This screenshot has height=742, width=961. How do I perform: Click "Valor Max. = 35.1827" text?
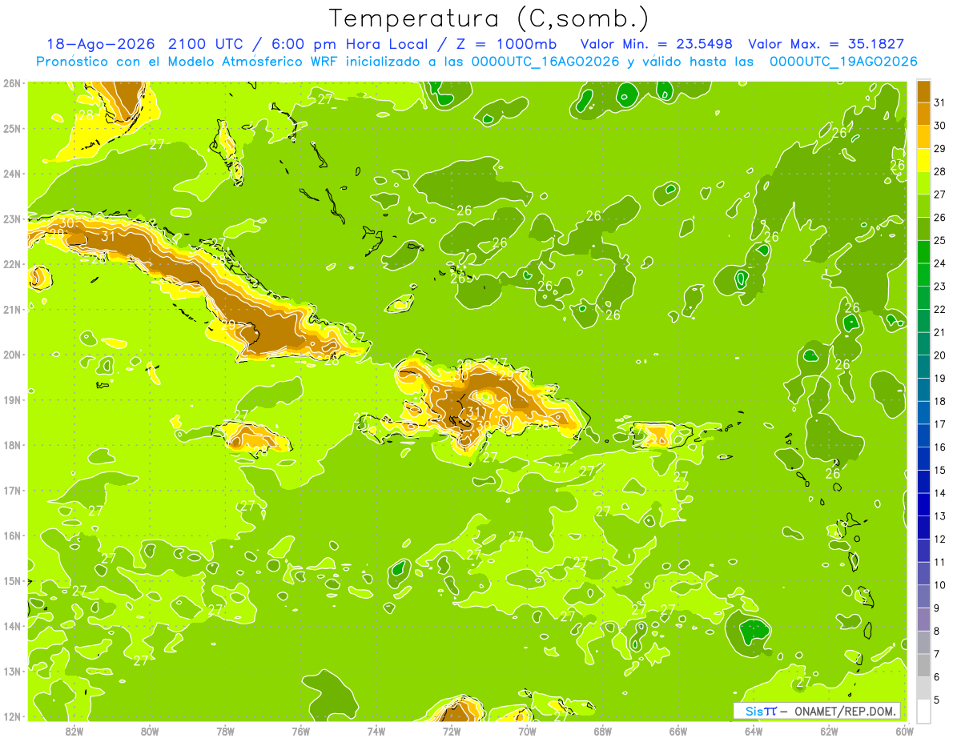(826, 44)
